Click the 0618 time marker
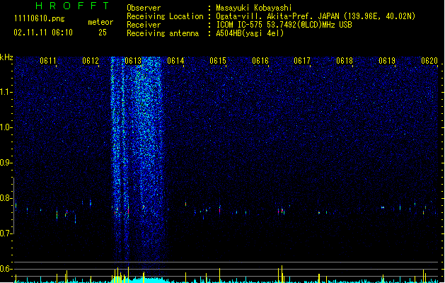 (x=345, y=61)
